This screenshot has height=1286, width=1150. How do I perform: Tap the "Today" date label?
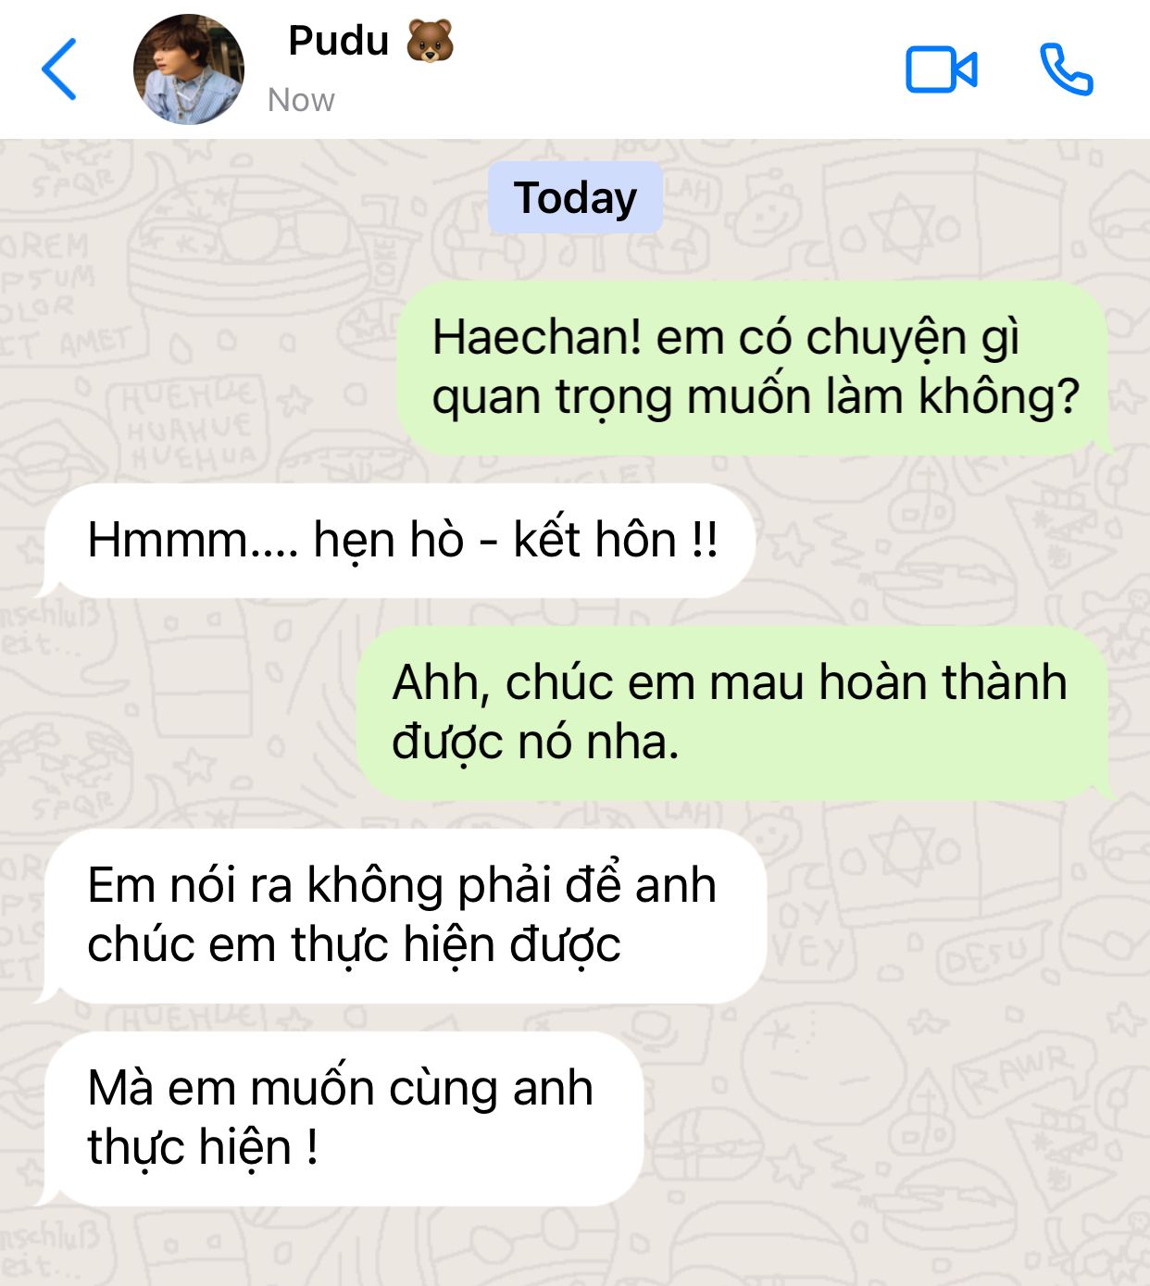click(x=575, y=197)
